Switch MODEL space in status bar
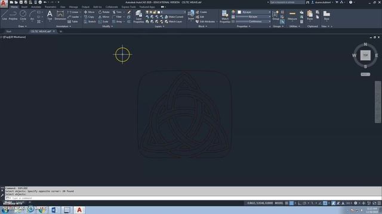Viewport: 382px width, 214px height. [279, 203]
